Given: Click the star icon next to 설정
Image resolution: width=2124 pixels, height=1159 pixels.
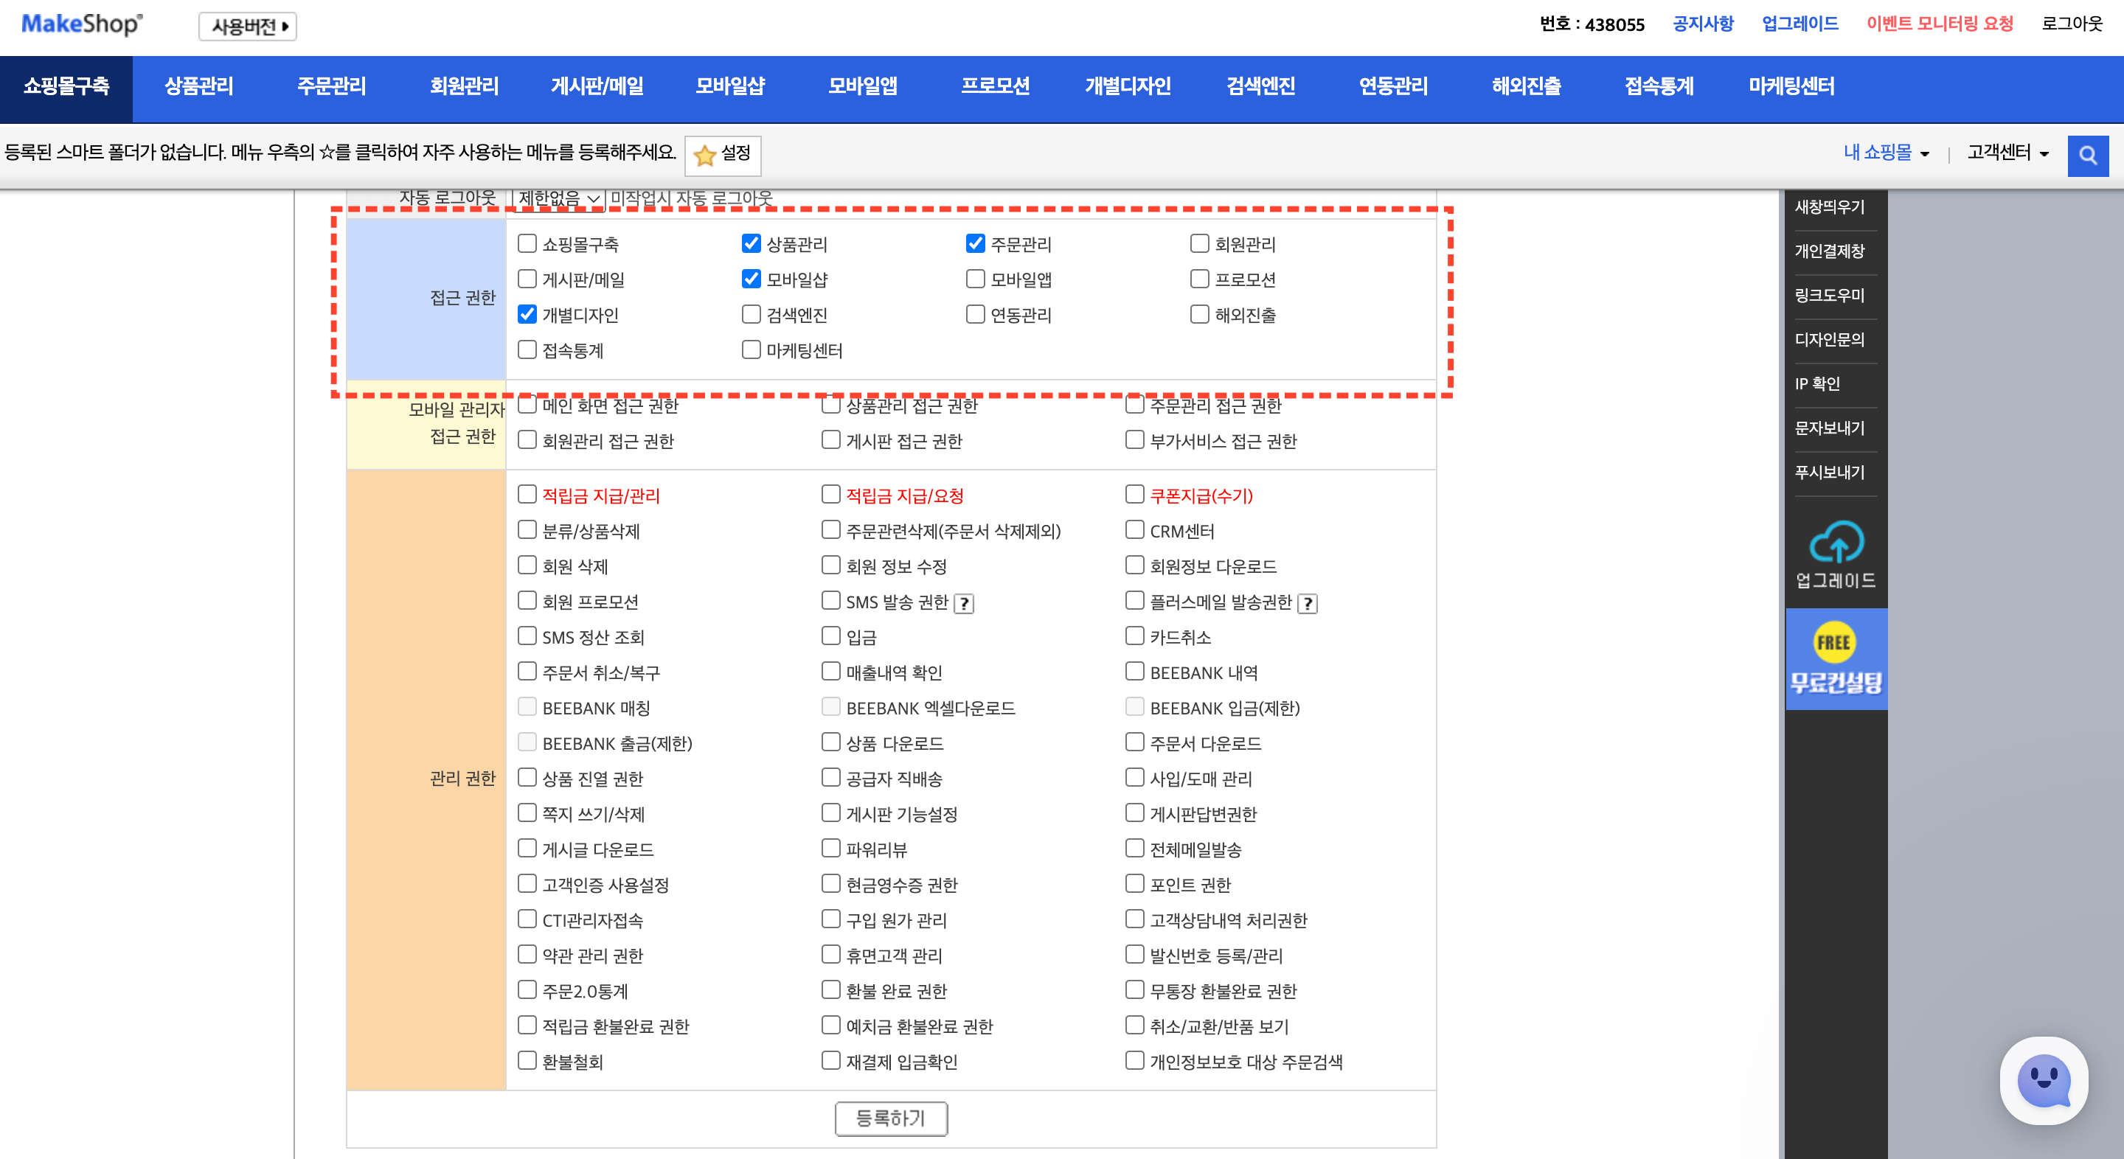Looking at the screenshot, I should [705, 156].
